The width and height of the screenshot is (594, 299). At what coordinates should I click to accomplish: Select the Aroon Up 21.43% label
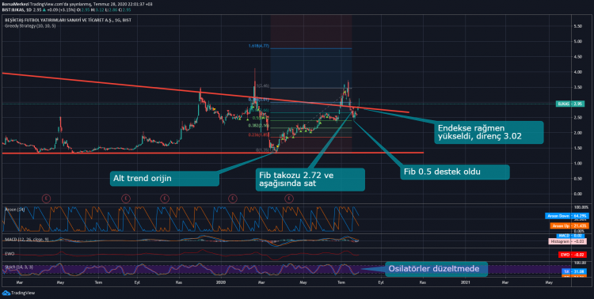tap(569, 225)
